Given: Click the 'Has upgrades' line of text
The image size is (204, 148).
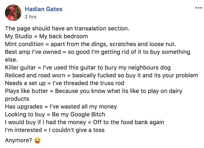Looking at the screenshot, I should 61,107.
